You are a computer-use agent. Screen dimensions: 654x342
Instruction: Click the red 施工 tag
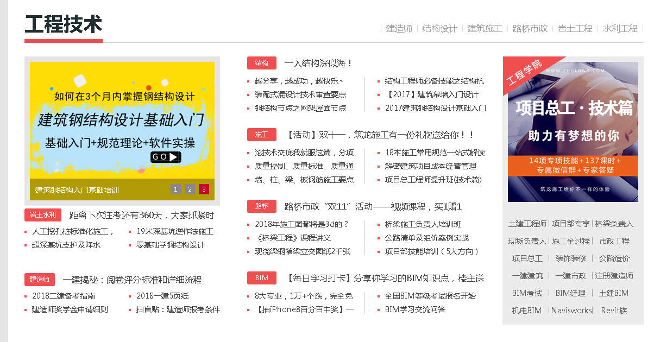tap(262, 135)
